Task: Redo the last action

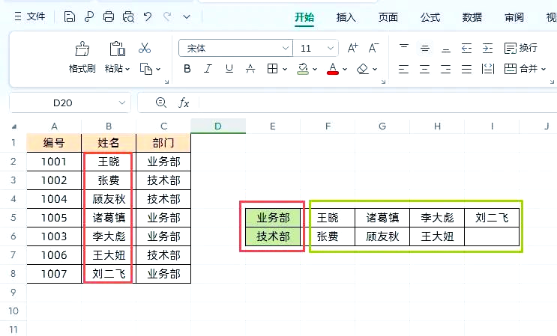Action: tap(167, 16)
